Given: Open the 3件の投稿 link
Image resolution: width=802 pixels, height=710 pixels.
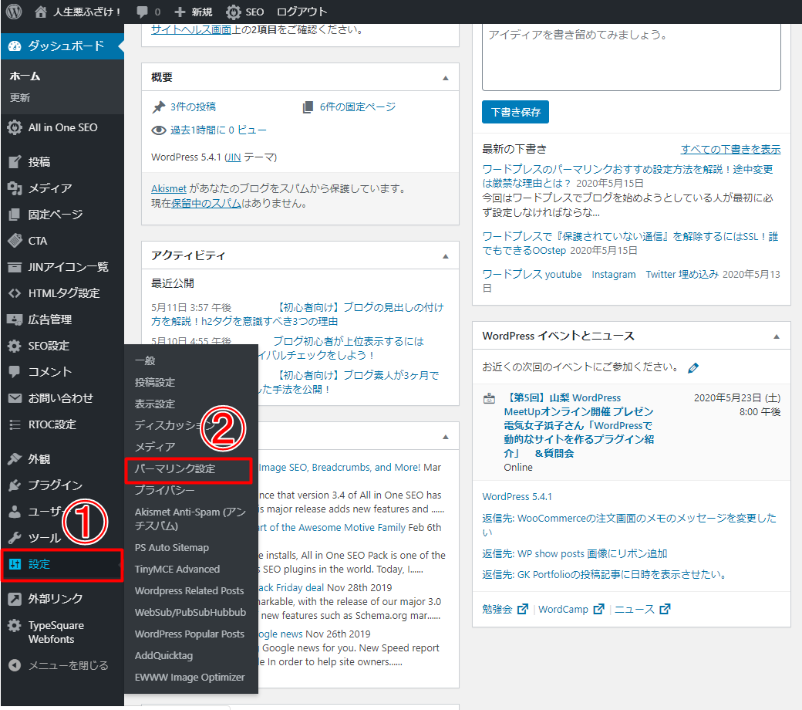Looking at the screenshot, I should [x=193, y=106].
